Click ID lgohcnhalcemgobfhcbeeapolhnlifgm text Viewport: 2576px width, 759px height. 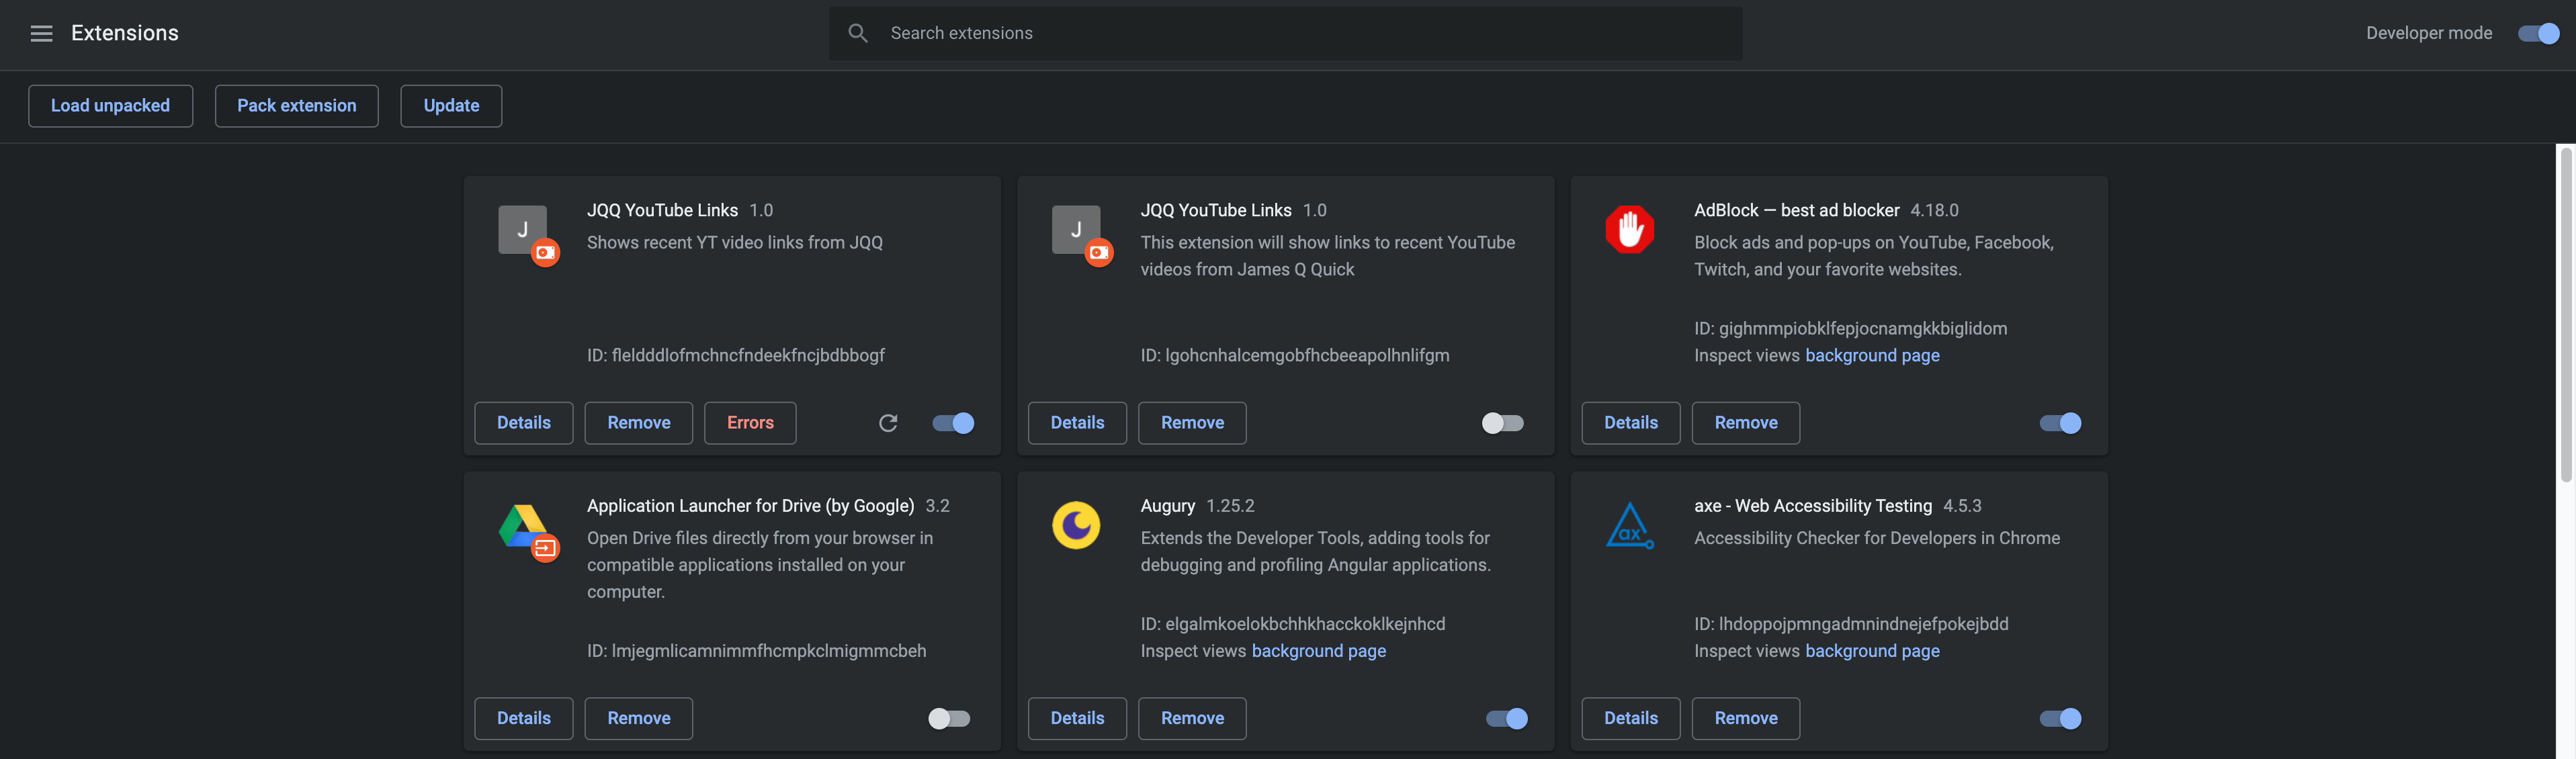point(1294,355)
